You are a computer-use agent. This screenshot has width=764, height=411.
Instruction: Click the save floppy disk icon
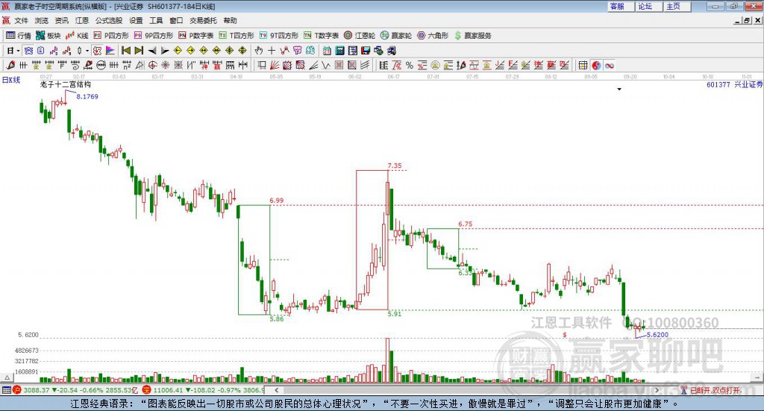coord(366,51)
